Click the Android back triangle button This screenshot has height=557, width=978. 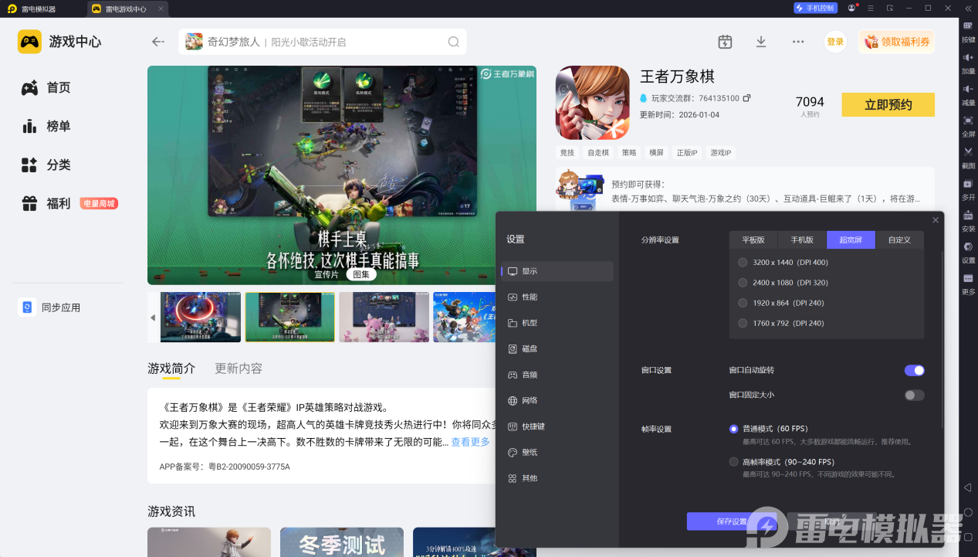pyautogui.click(x=968, y=487)
